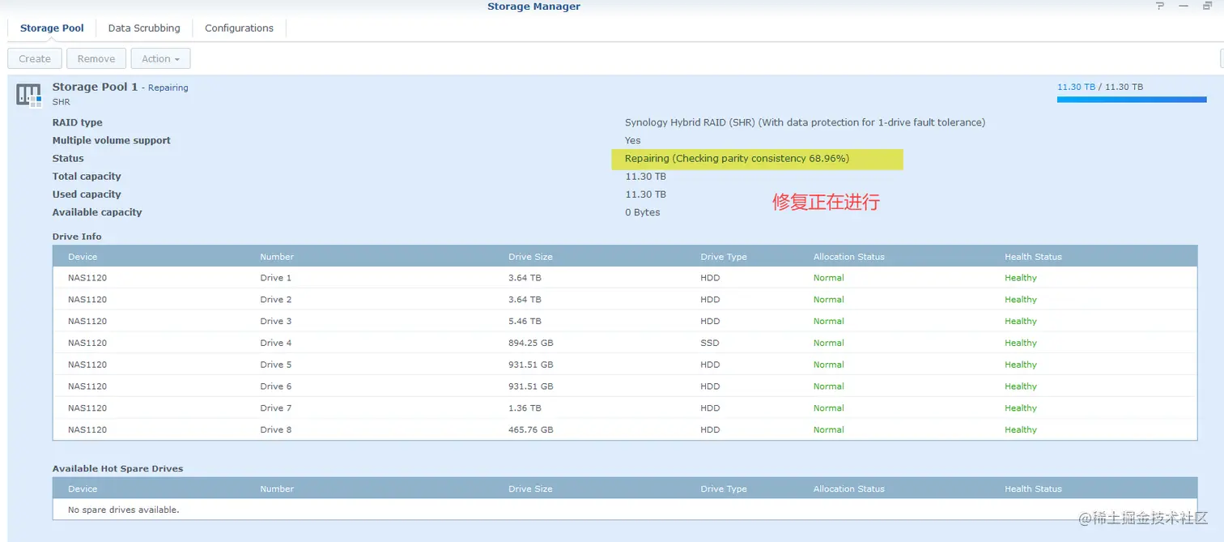
Task: Click Drive Info Drive Type column header
Action: click(x=724, y=257)
